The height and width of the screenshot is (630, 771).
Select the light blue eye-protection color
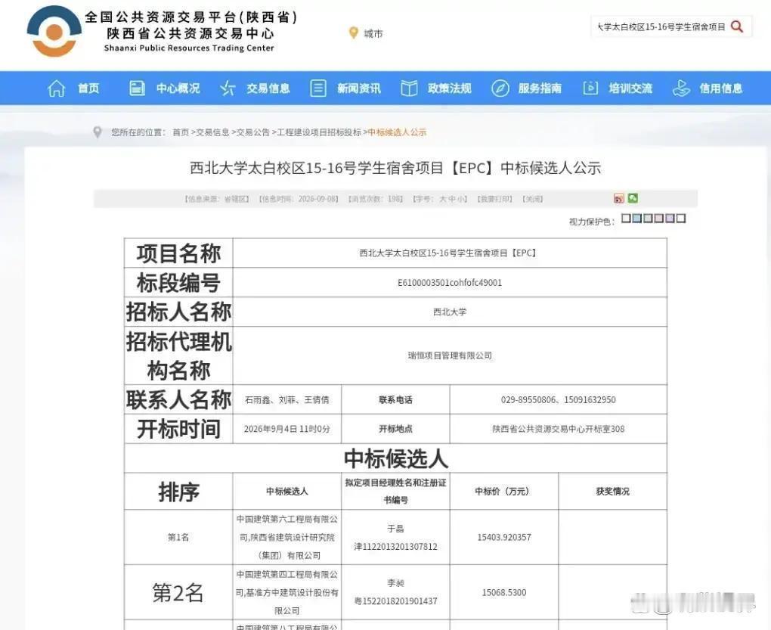pyautogui.click(x=636, y=218)
